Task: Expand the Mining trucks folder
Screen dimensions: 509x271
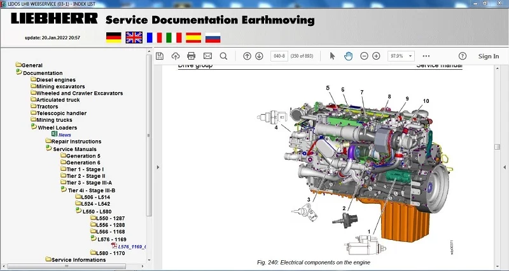Action: pyautogui.click(x=52, y=120)
